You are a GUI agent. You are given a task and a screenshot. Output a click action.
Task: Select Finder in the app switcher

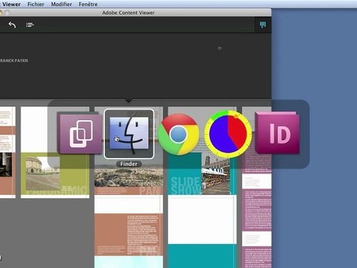[129, 133]
